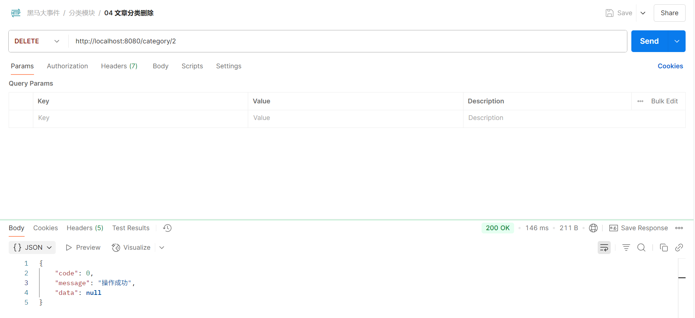Search within the response body
Viewport: 695px width, 318px height.
click(641, 248)
